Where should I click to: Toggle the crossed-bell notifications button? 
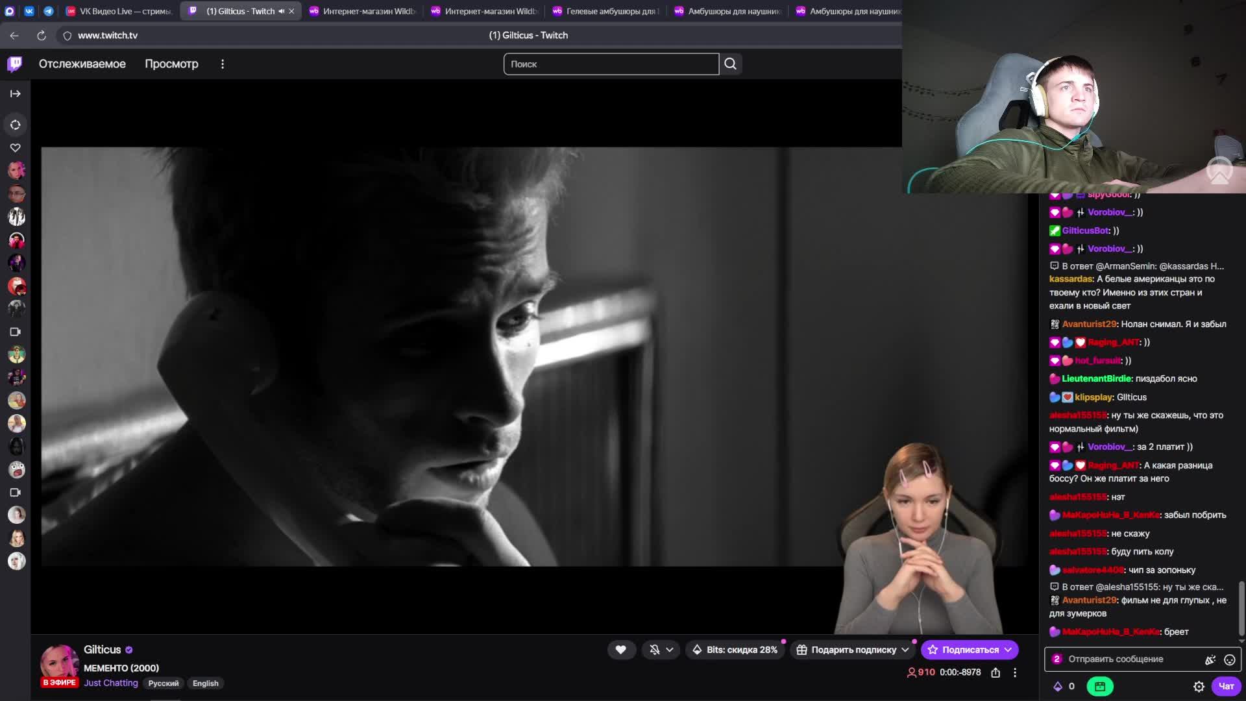tap(655, 650)
